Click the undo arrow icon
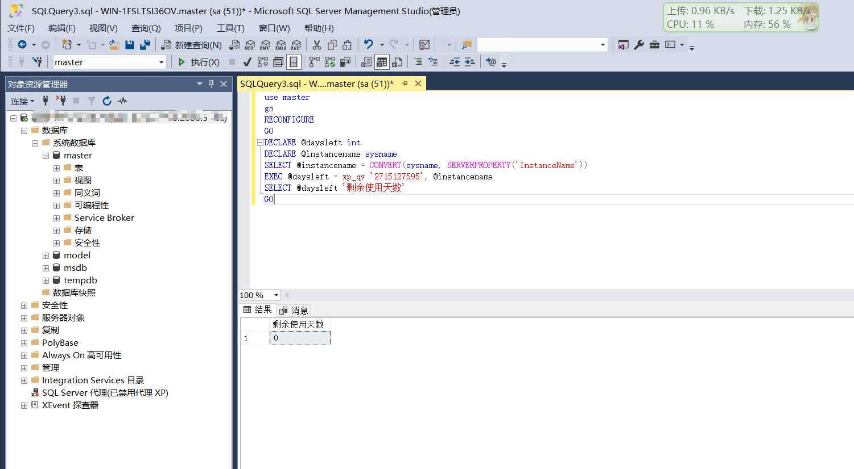This screenshot has width=854, height=469. (369, 45)
